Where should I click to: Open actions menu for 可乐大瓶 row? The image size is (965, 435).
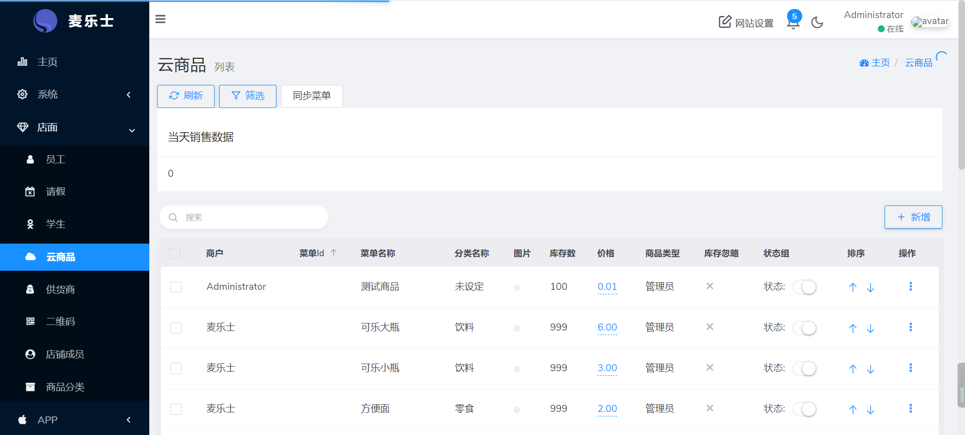tap(911, 327)
